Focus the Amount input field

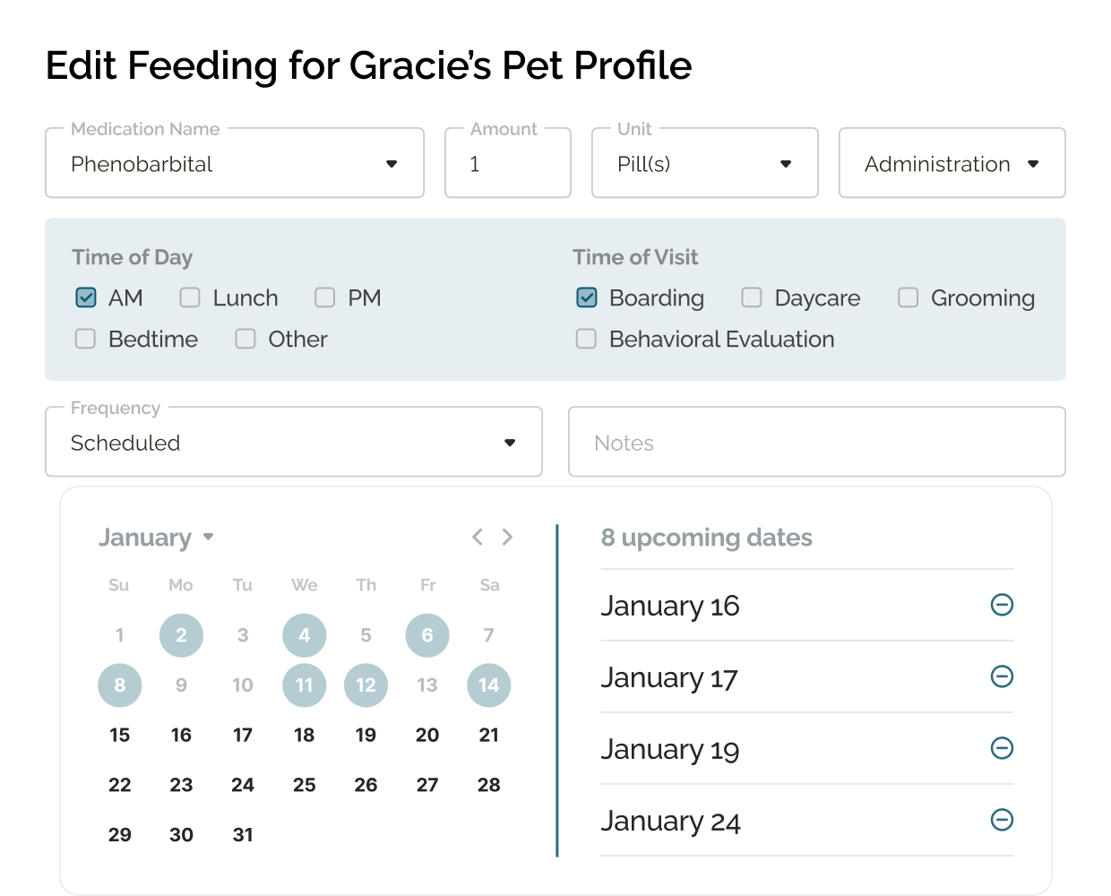click(508, 163)
